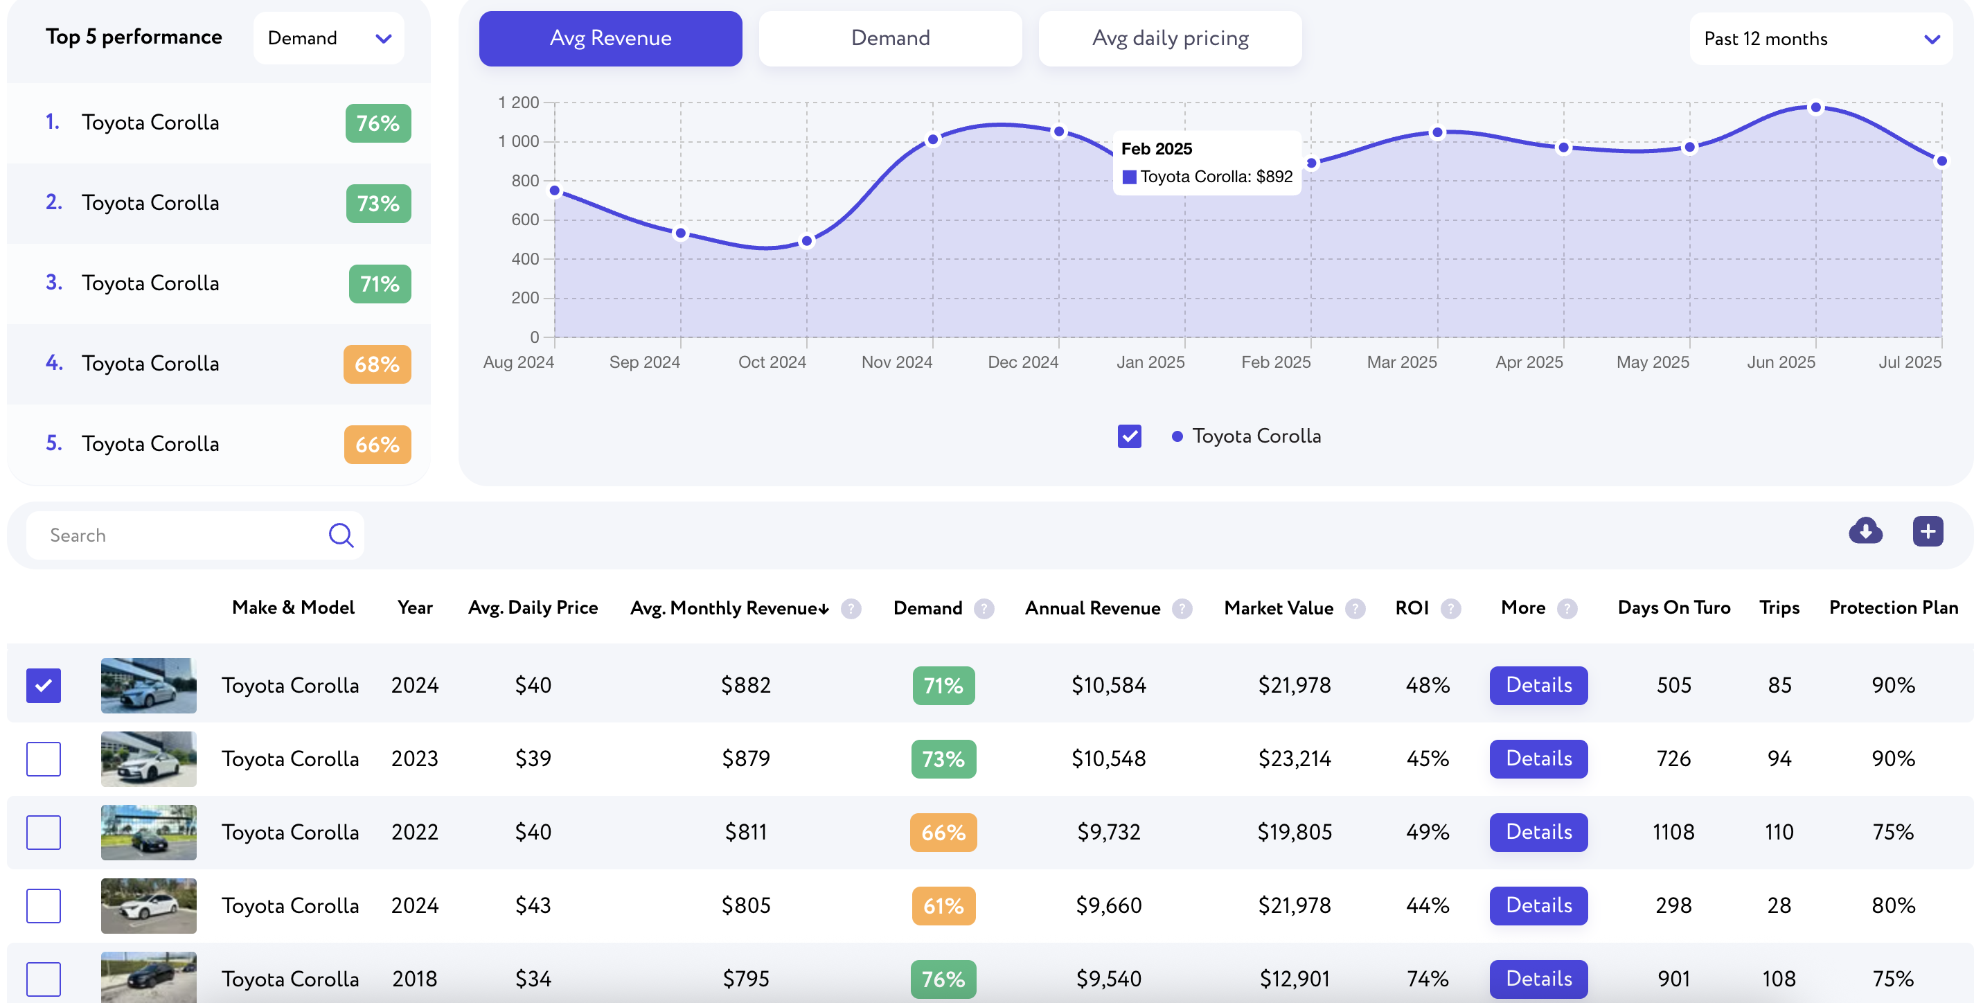The image size is (1974, 1003).
Task: Open help icon beside Demand column header
Action: (x=984, y=608)
